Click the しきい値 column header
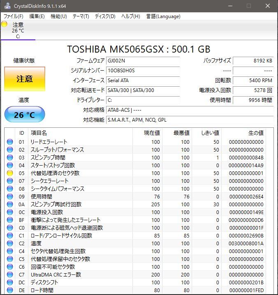Viewport: 278px width, 295px height. [206, 133]
